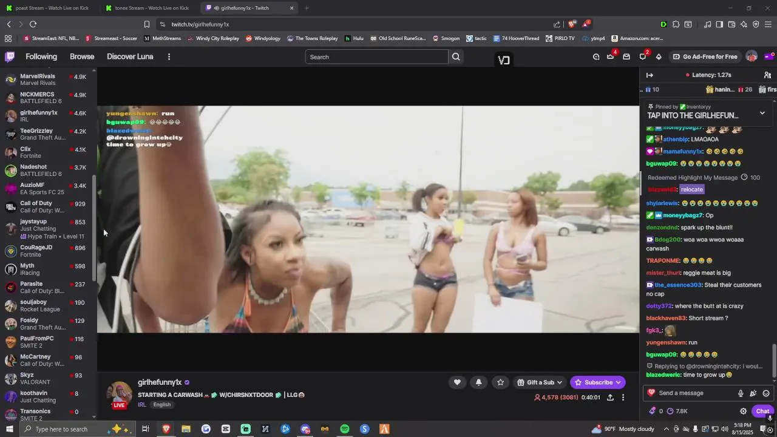
Task: Open souljaboy channel in sidebar
Action: [x=49, y=305]
